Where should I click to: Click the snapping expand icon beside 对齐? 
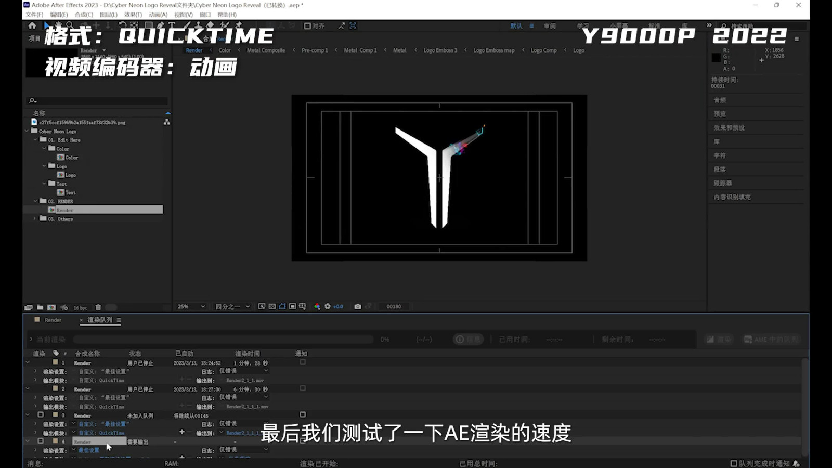click(x=341, y=26)
